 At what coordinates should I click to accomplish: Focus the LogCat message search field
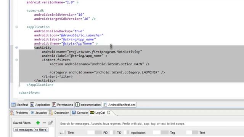click(151, 124)
